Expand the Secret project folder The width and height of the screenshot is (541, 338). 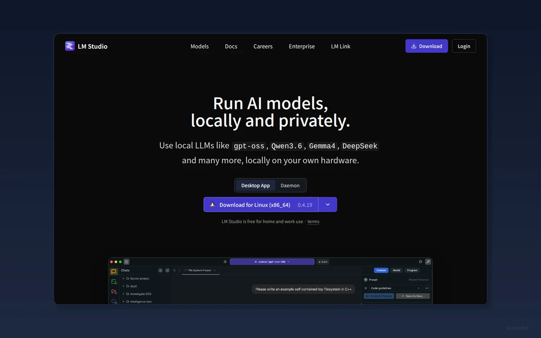123,279
